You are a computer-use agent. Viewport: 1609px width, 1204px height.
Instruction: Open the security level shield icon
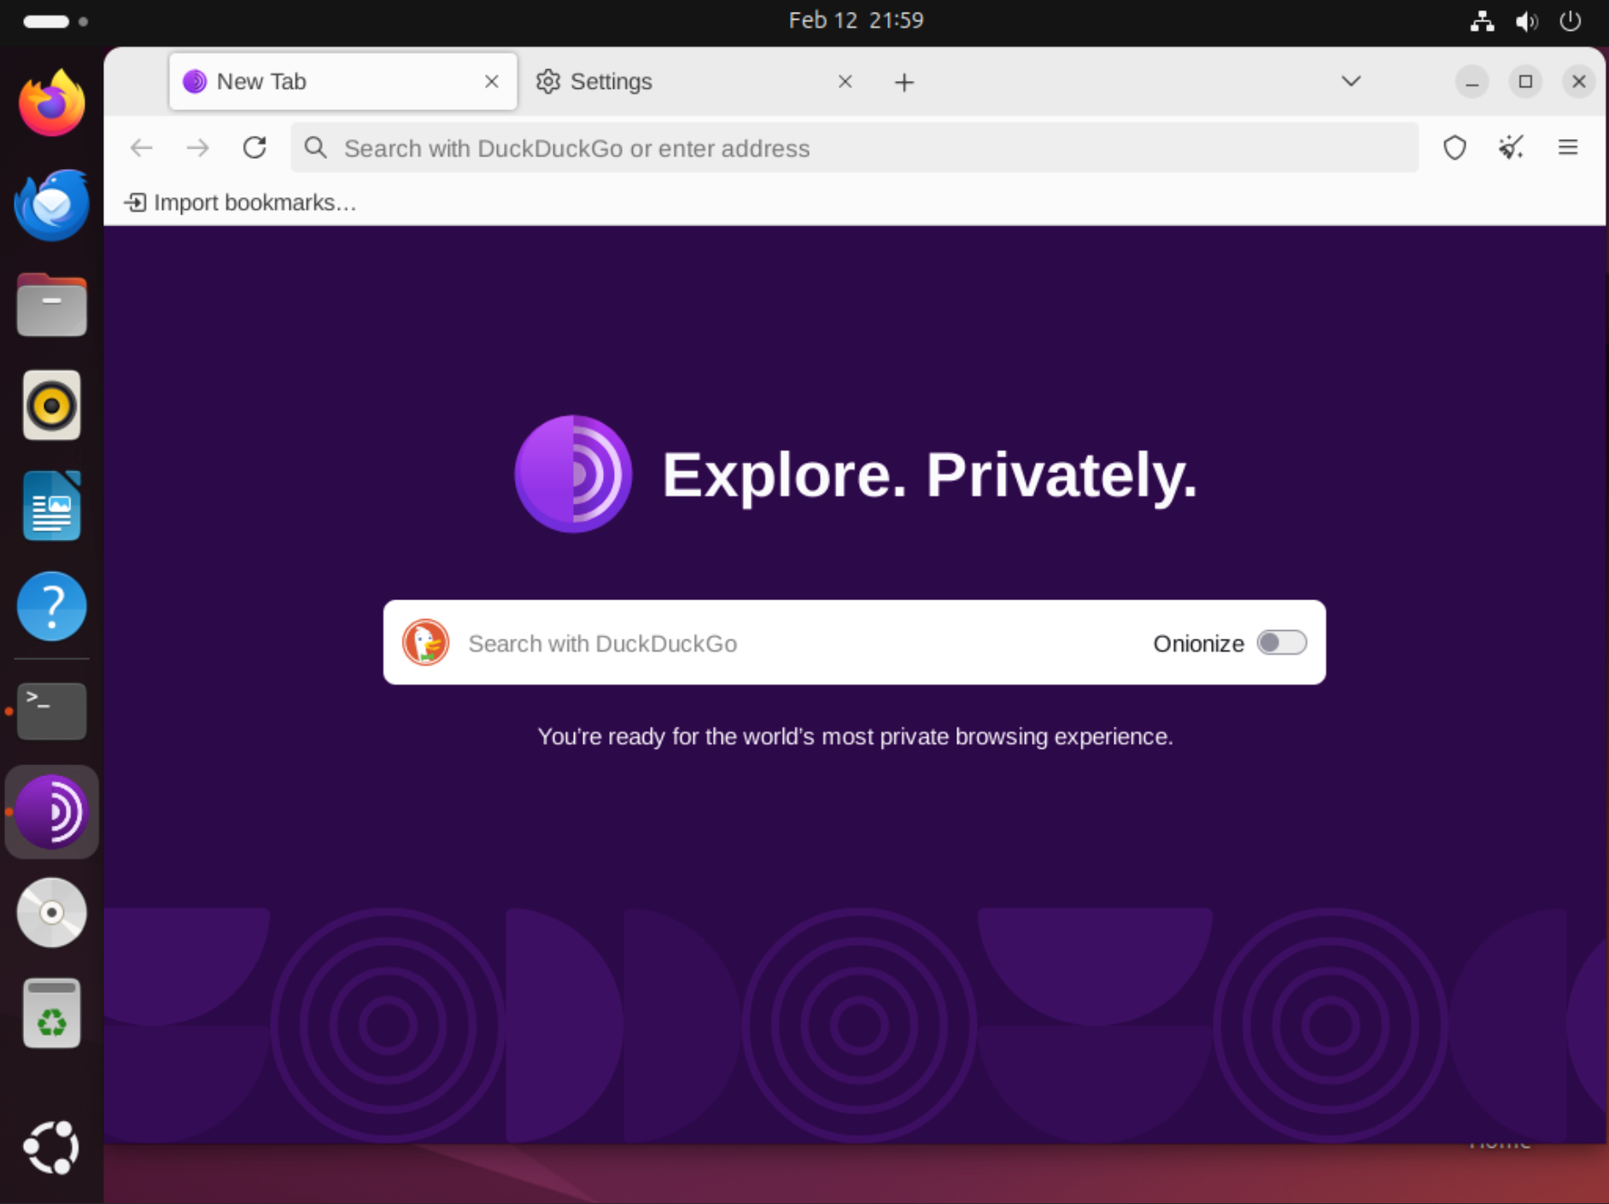click(1454, 148)
